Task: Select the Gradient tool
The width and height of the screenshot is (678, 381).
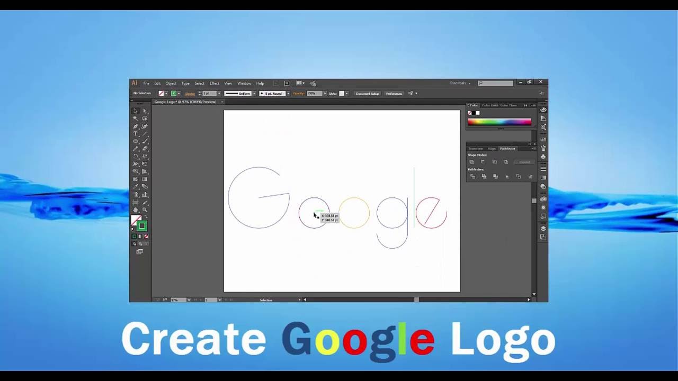Action: [145, 179]
